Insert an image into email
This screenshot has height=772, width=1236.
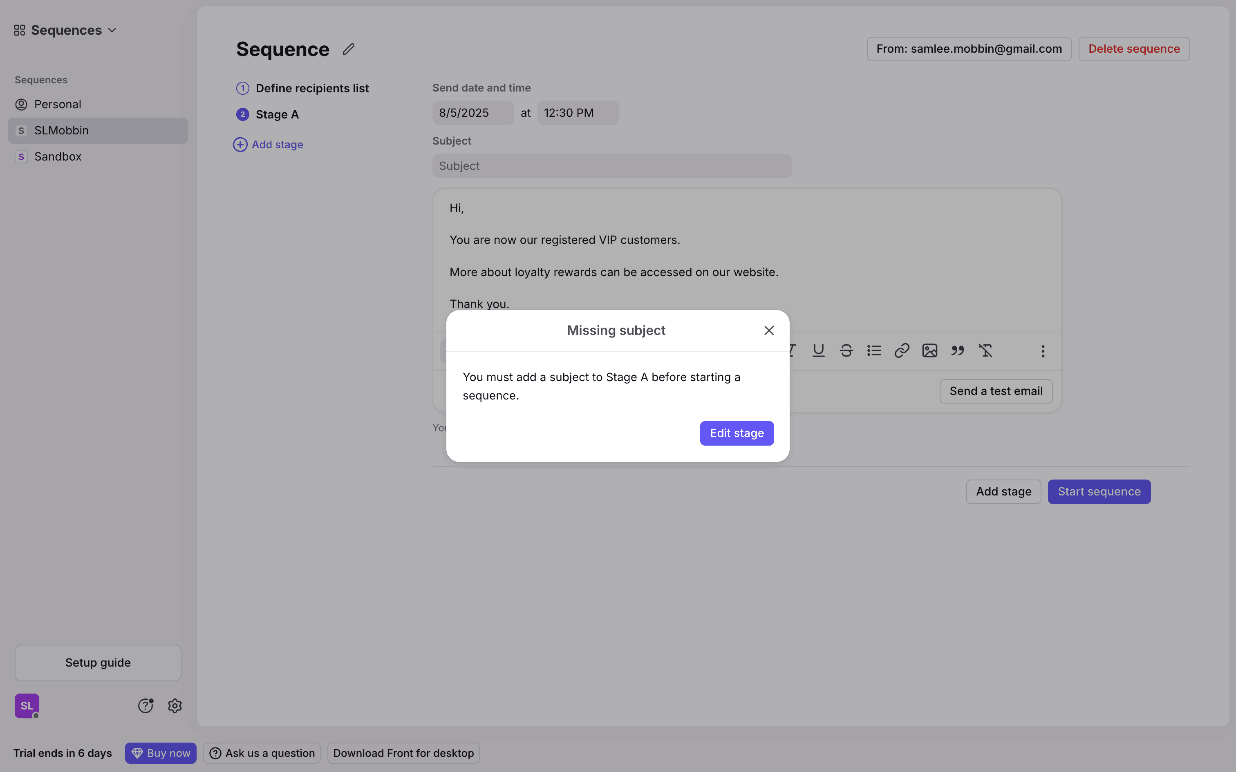(x=929, y=351)
